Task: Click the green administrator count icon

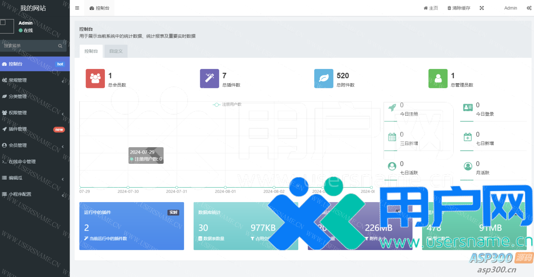Action: click(438, 79)
